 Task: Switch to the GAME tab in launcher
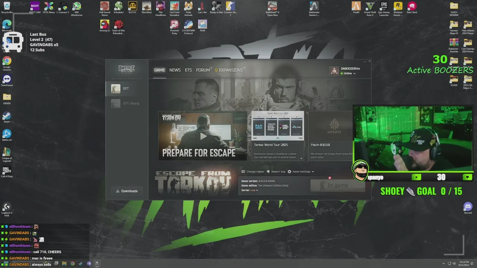pyautogui.click(x=159, y=70)
